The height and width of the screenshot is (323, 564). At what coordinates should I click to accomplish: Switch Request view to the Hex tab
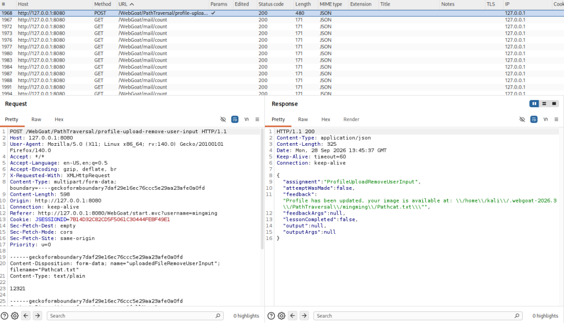pyautogui.click(x=59, y=119)
